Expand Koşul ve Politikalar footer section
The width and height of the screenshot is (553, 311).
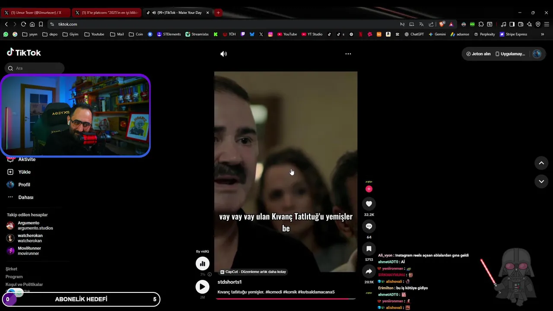tap(24, 284)
